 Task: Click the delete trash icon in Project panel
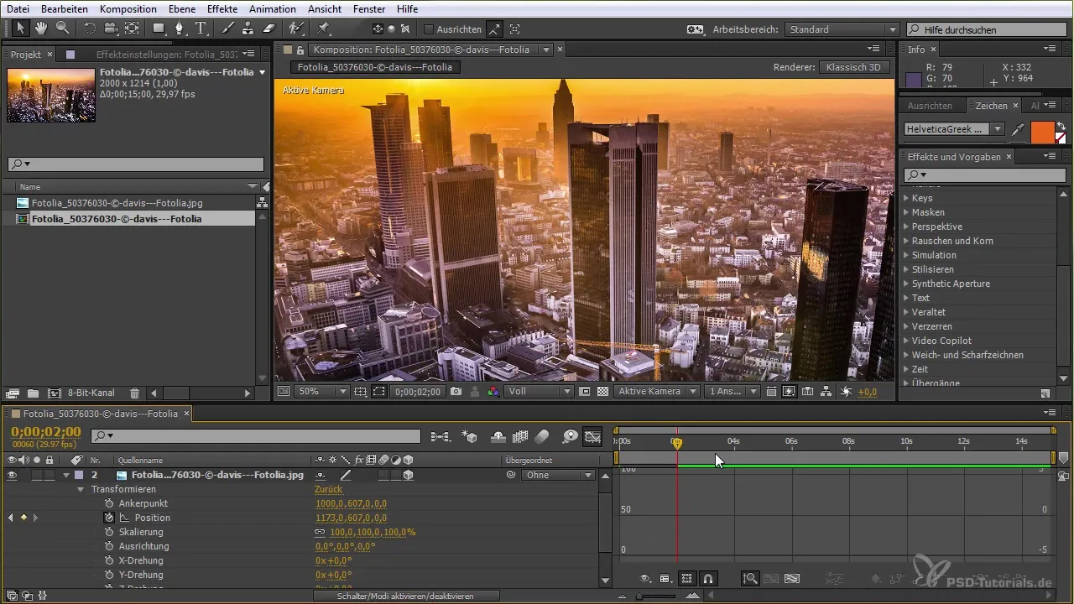click(134, 393)
